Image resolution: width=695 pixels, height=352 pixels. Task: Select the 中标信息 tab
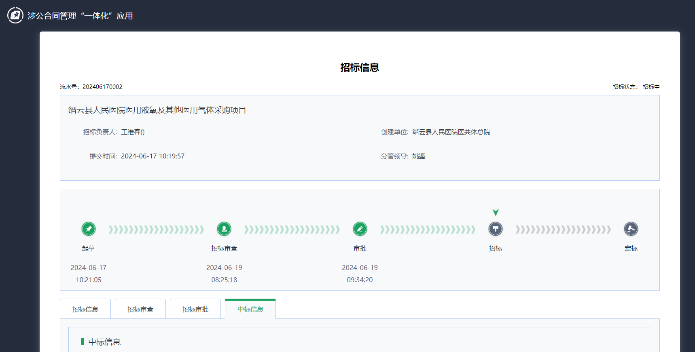[x=250, y=309]
